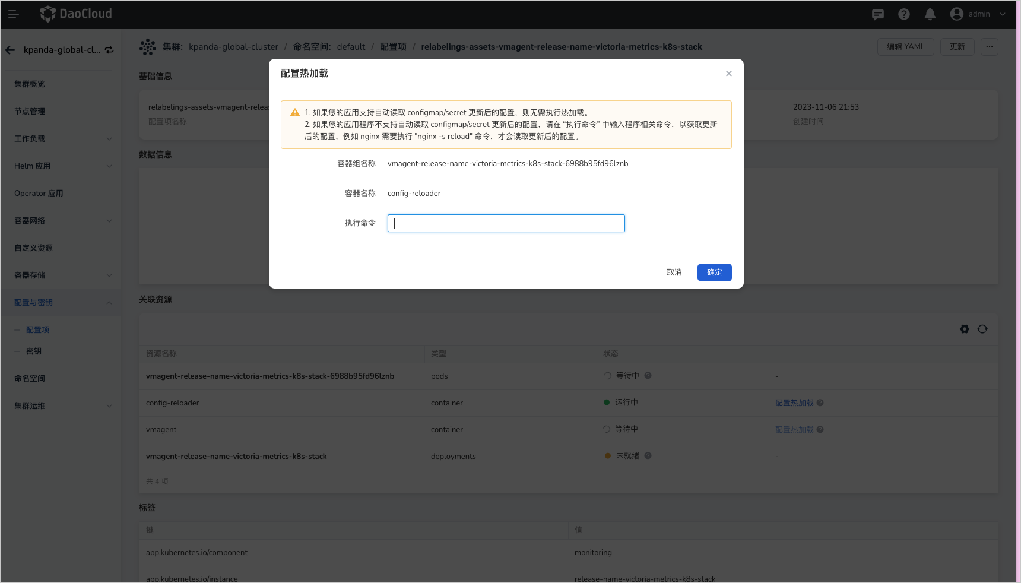Select the 状态 column header
1021x583 pixels.
[611, 354]
